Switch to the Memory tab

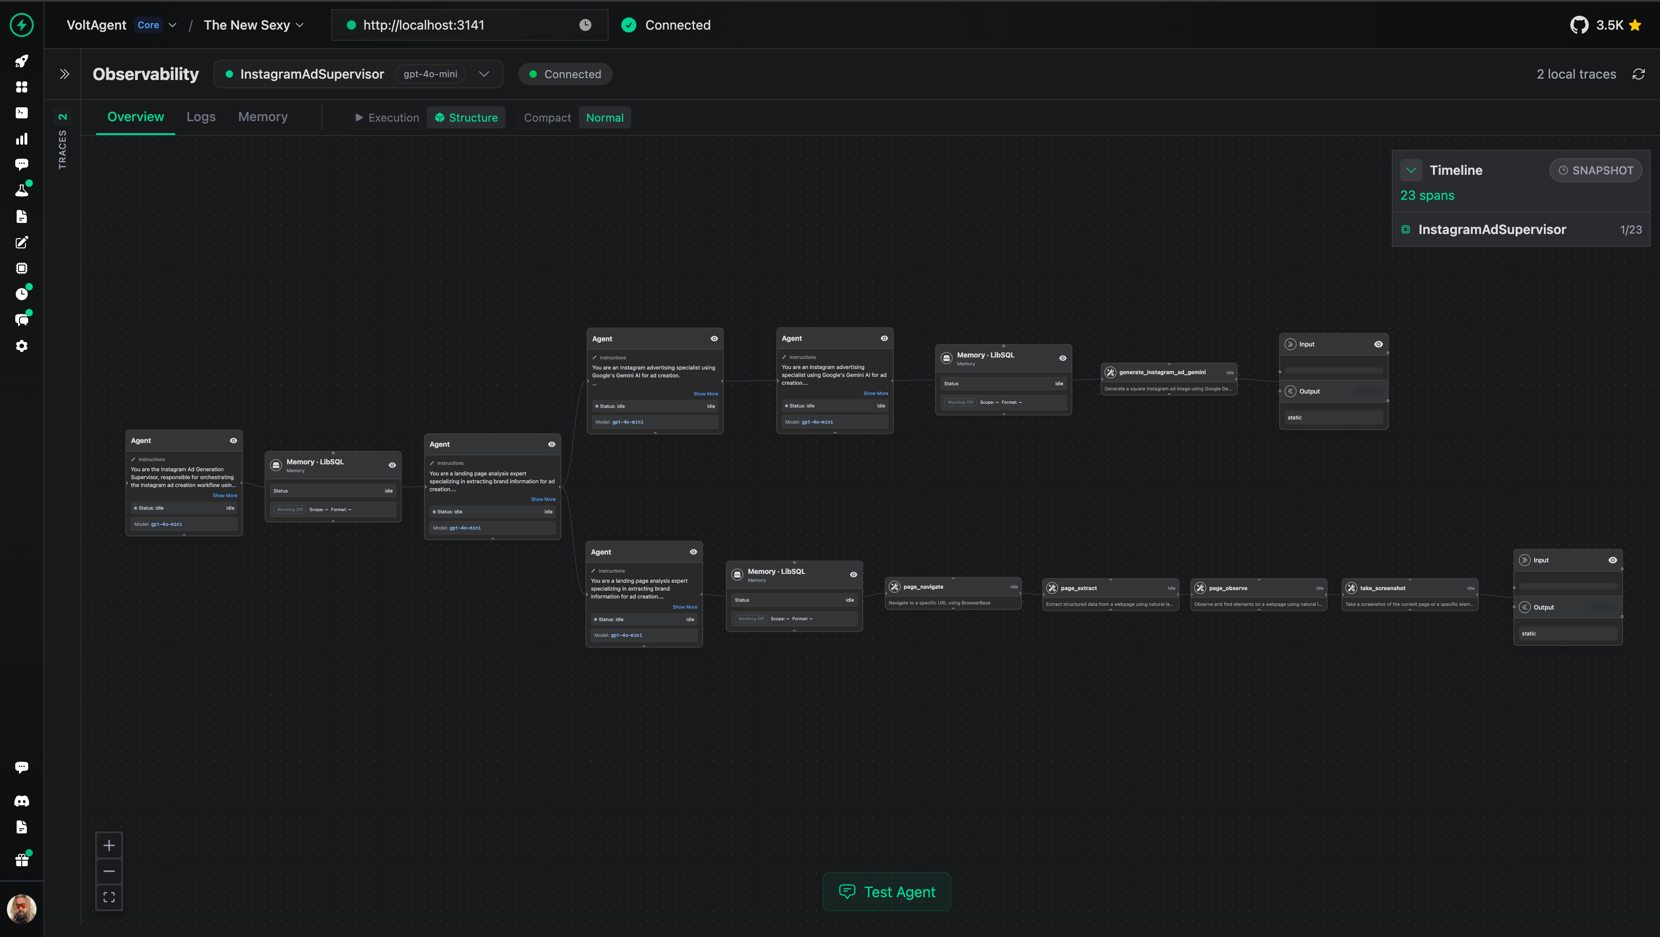(x=263, y=117)
